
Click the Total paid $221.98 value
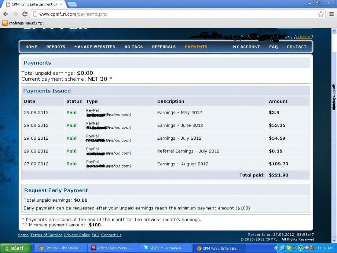(x=278, y=175)
